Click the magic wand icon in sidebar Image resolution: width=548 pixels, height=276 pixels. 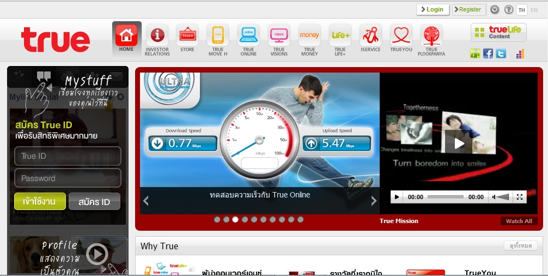[19, 76]
